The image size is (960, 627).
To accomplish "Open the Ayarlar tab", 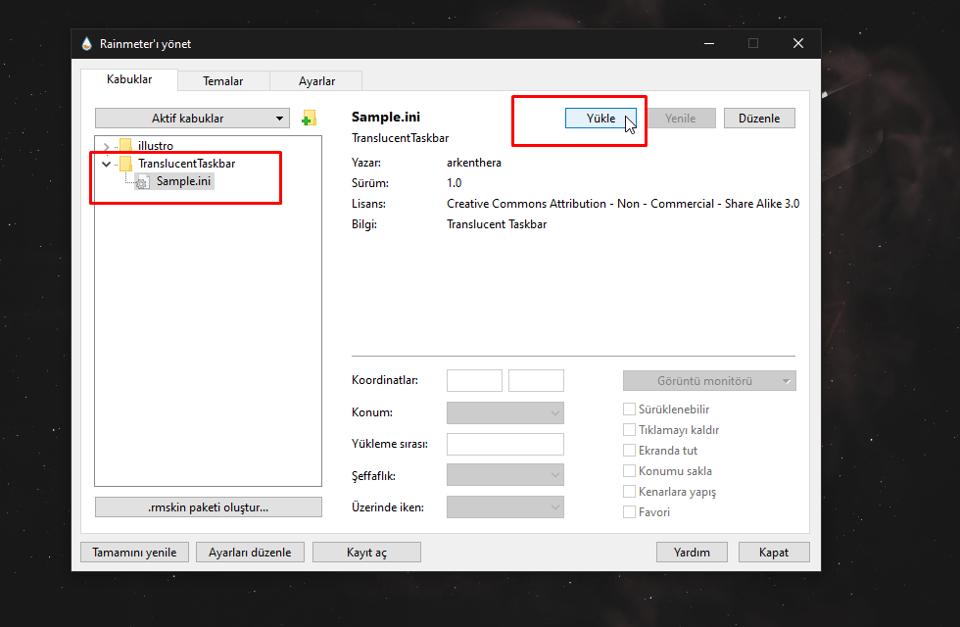I will 316,80.
